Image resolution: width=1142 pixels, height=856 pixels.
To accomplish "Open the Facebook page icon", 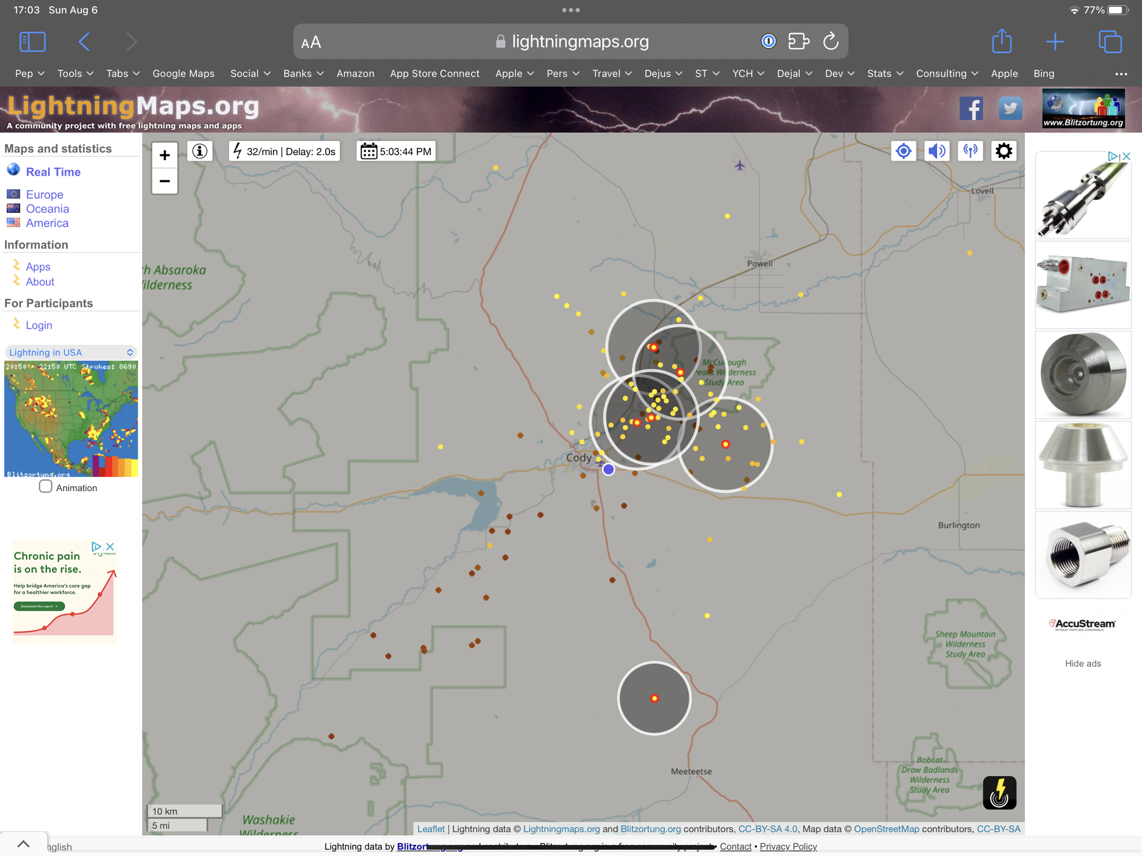I will (x=971, y=108).
